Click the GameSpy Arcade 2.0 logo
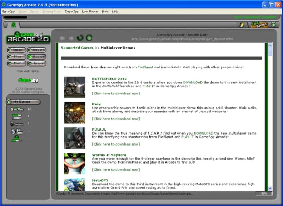This screenshot has width=283, height=206. [28, 37]
